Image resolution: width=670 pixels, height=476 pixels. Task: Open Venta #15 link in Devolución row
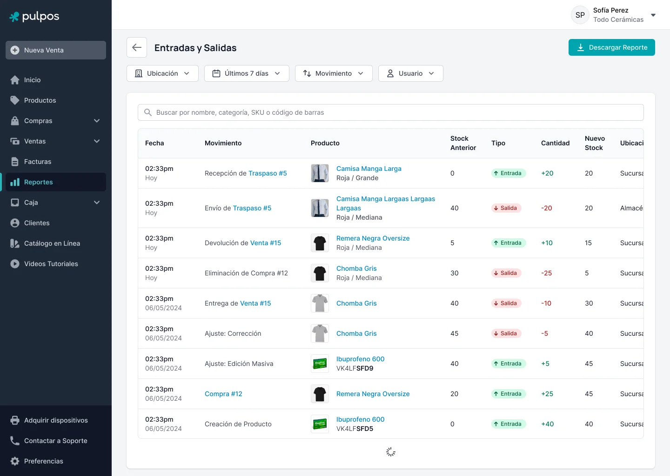coord(266,243)
